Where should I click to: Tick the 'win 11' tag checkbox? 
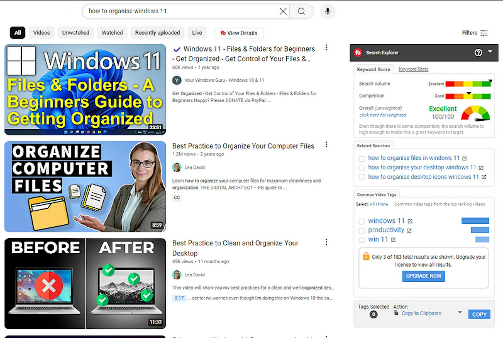coord(362,240)
